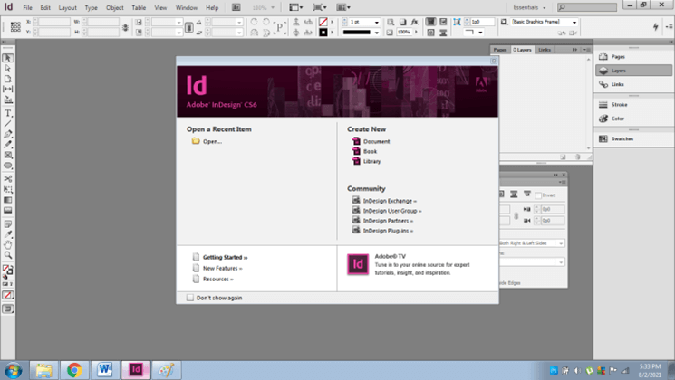Select the Hand tool

tap(8, 244)
